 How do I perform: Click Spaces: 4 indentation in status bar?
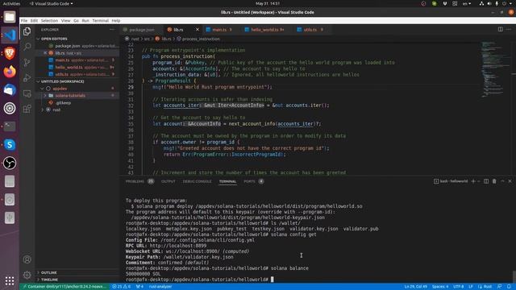pos(440,287)
